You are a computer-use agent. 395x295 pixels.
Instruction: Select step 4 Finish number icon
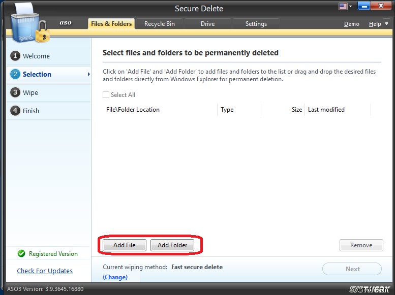coord(15,111)
